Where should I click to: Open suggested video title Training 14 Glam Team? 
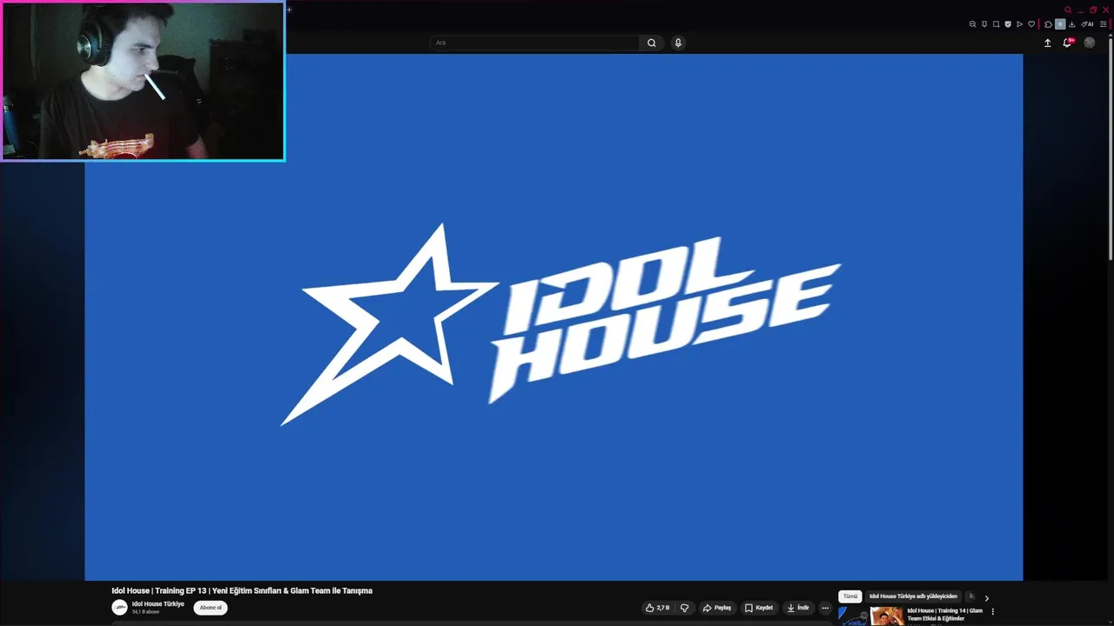click(945, 615)
